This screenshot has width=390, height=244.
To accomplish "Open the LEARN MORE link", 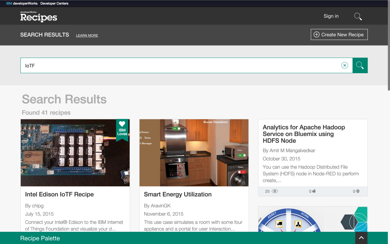I will tap(87, 36).
